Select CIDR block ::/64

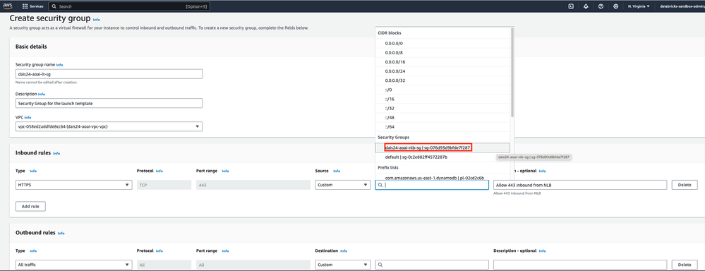443,127
